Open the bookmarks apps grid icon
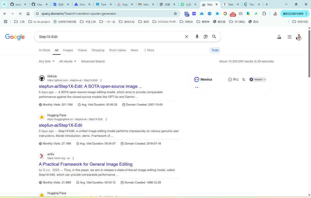Image resolution: width=311 pixels, height=198 pixels. (x=5, y=22)
